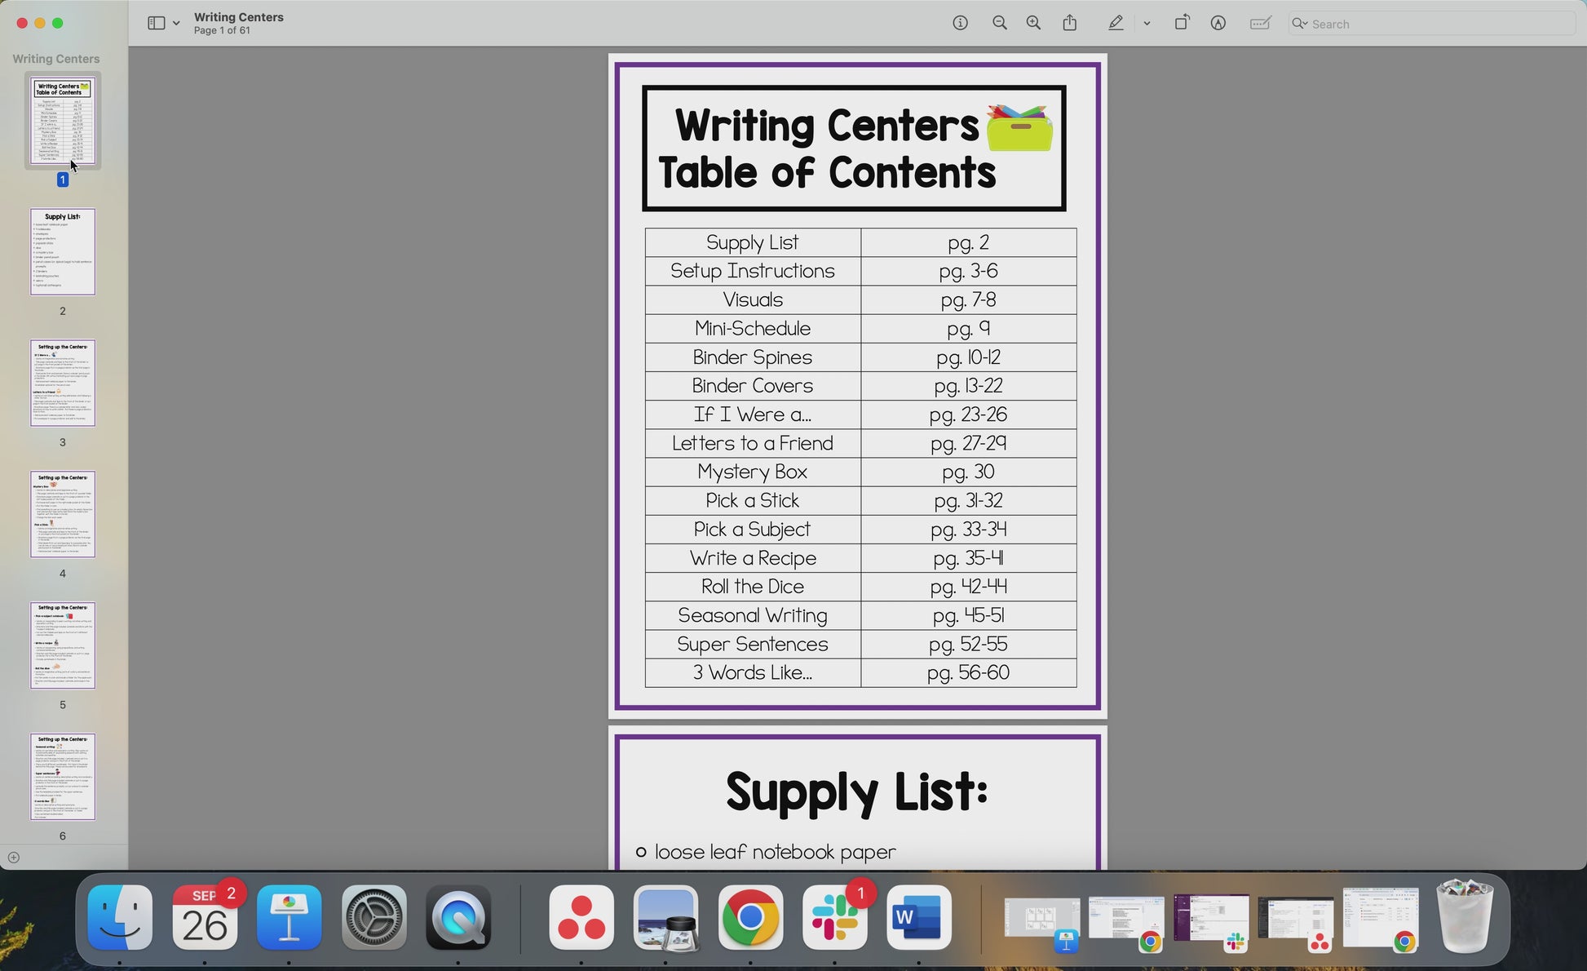Click the Writing Centers sidebar heading

56,59
